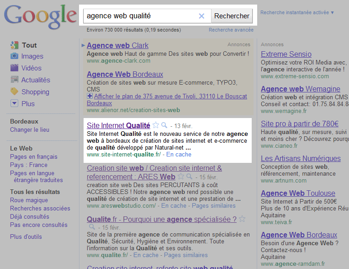The width and height of the screenshot is (349, 269).
Task: Star the Site Internet Qualité result
Action: tap(156, 125)
